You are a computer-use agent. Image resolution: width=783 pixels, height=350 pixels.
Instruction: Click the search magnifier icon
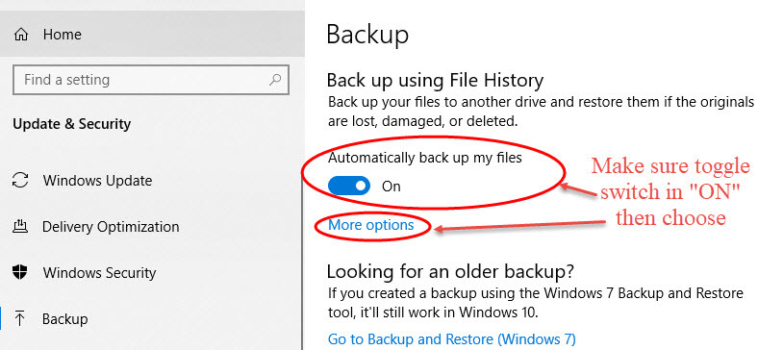point(275,80)
